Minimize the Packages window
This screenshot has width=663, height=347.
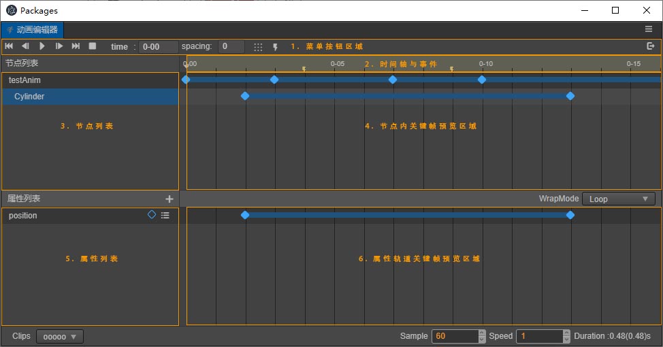click(585, 10)
